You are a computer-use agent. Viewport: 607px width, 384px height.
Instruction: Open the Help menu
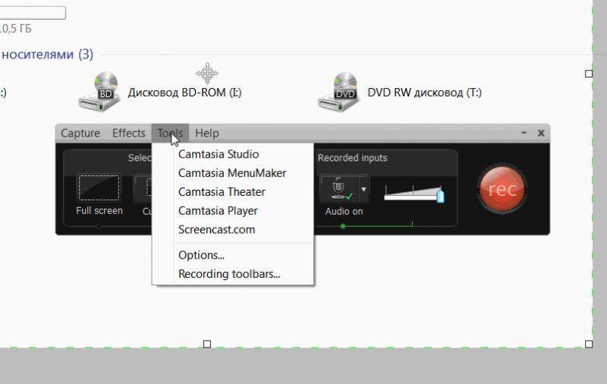coord(206,133)
